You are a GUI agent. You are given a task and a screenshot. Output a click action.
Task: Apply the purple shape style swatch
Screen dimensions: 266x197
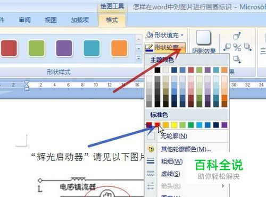(64, 48)
